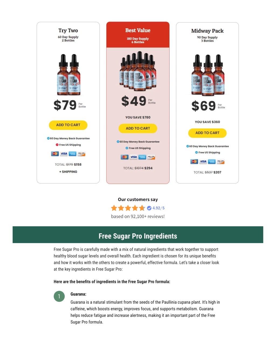This screenshot has width=276, height=357.
Task: Click the blue checkmark beside Best Value money back guarantee
Action: point(118,141)
